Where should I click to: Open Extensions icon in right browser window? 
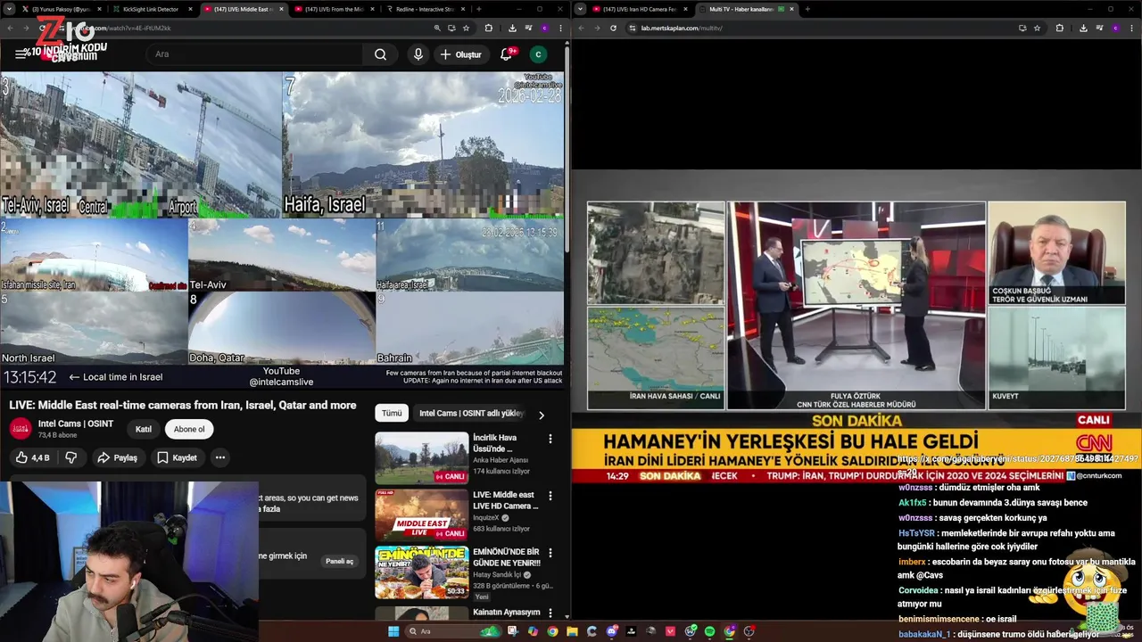(1059, 28)
